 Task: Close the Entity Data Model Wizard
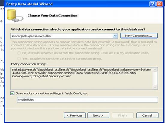160,4
